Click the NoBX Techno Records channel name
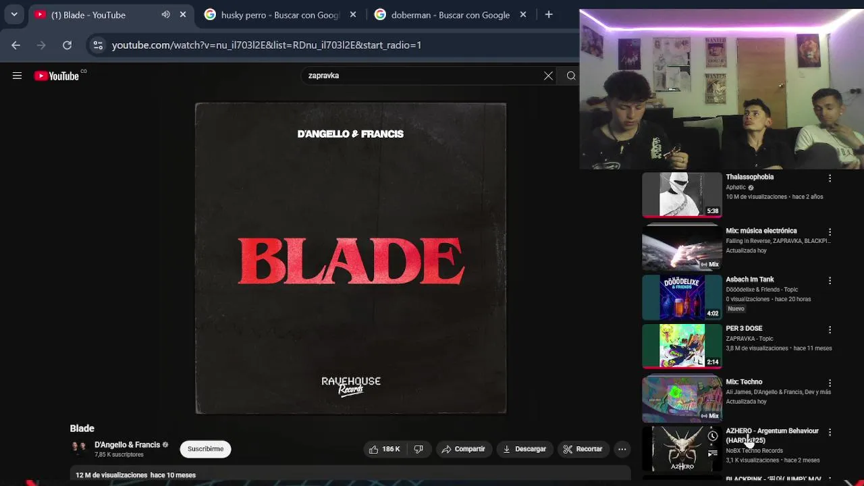 click(x=754, y=451)
